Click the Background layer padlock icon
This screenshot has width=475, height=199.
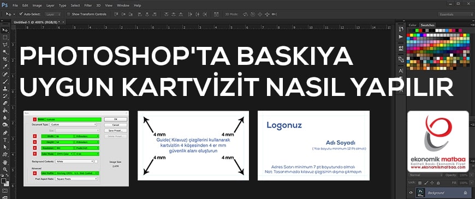[x=465, y=192]
